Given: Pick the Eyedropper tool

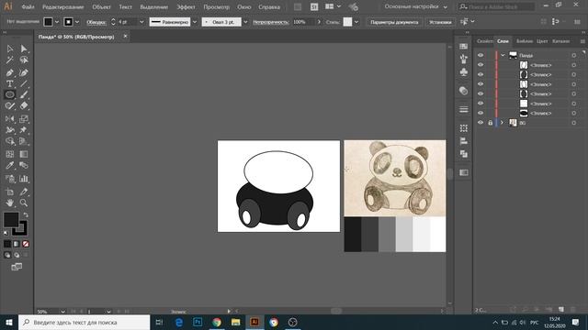Looking at the screenshot, I should (10, 165).
